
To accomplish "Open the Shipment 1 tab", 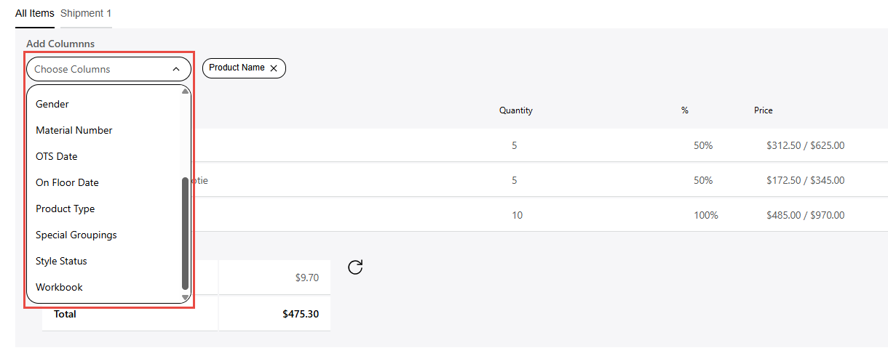I will point(86,14).
